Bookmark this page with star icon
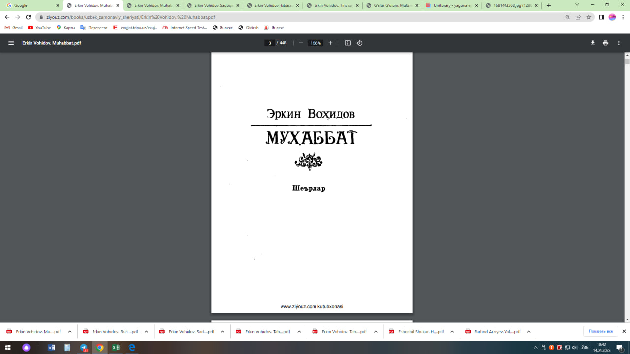The width and height of the screenshot is (630, 354). [589, 17]
